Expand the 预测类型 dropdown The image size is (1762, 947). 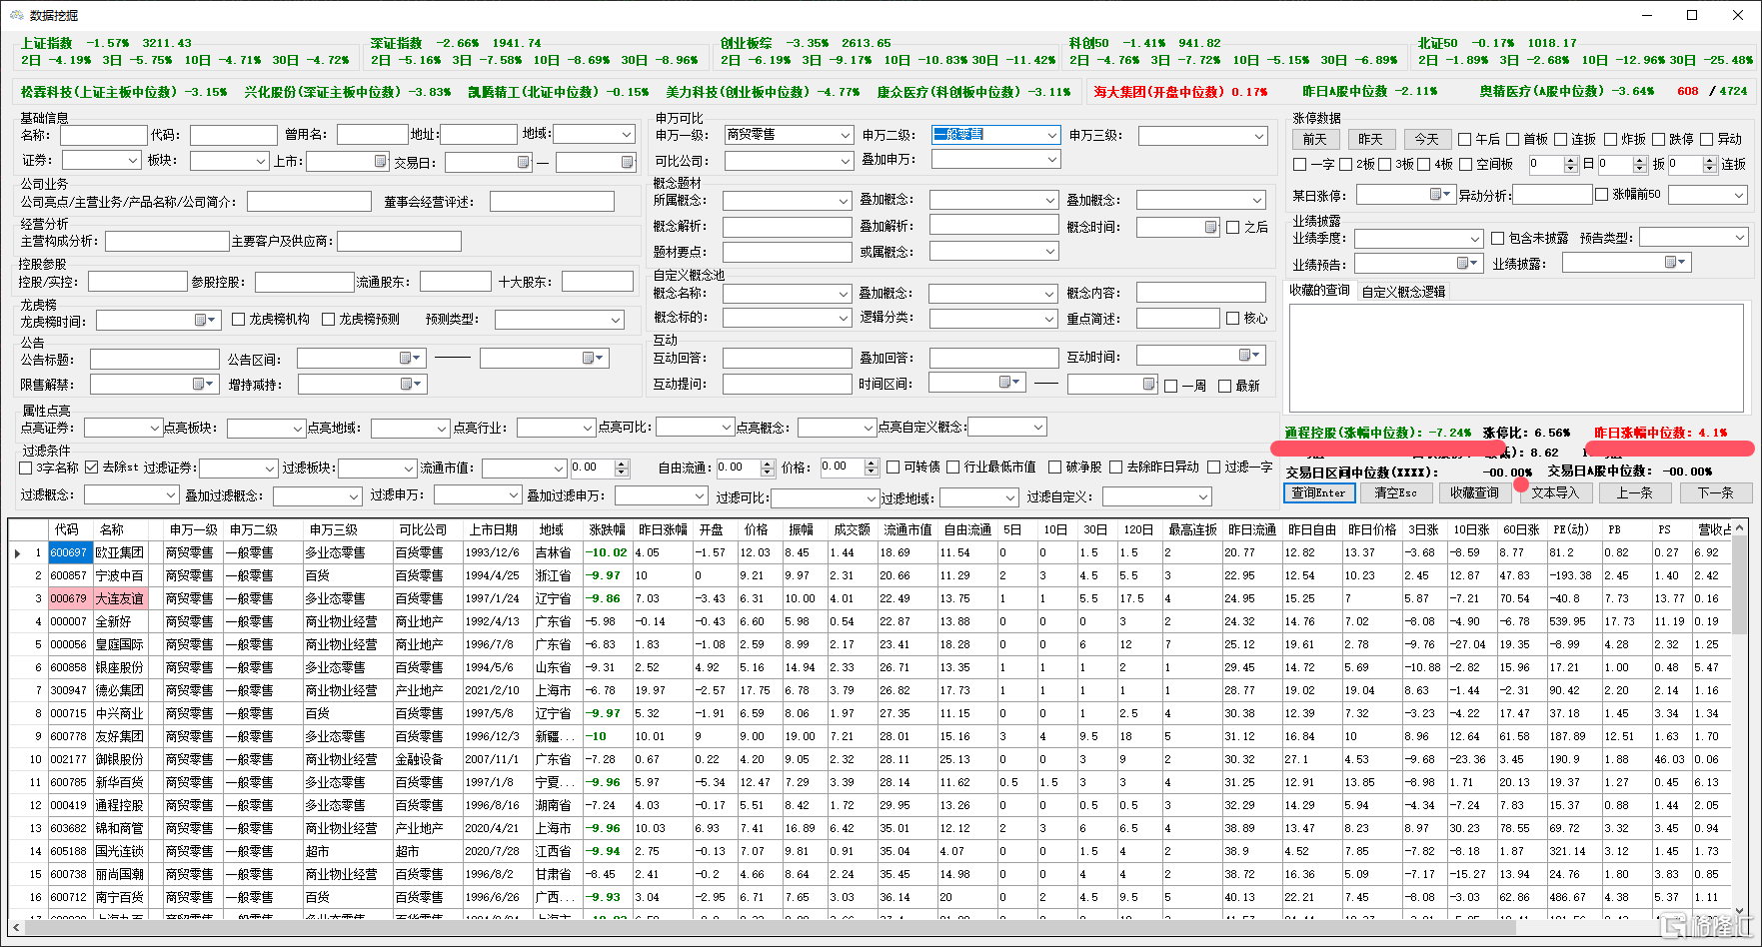pyautogui.click(x=616, y=320)
